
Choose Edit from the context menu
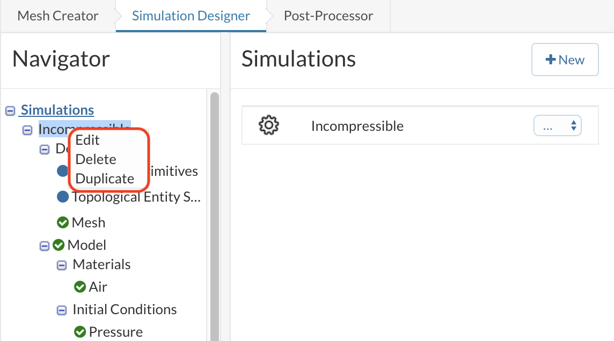pos(87,140)
